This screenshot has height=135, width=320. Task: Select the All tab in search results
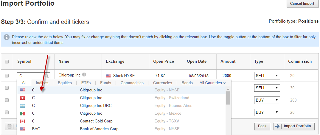pyautogui.click(x=24, y=83)
